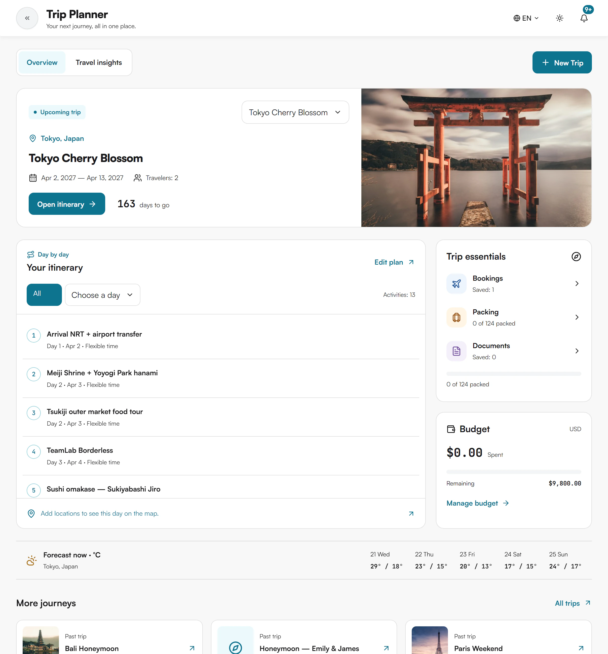Select Tsukiji outer market food tour
The height and width of the screenshot is (654, 608).
pyautogui.click(x=221, y=417)
